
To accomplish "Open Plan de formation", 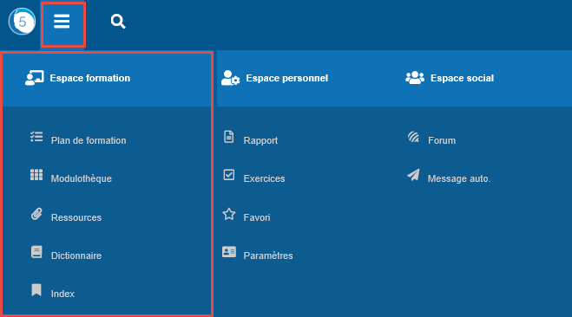I will tap(89, 140).
